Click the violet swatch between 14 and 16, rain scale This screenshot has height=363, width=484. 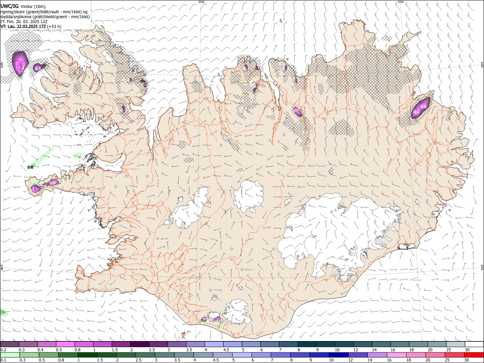point(377,355)
